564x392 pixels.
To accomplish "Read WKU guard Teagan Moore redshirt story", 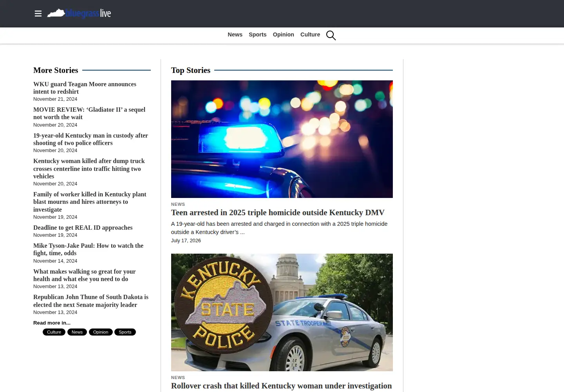I will point(85,88).
